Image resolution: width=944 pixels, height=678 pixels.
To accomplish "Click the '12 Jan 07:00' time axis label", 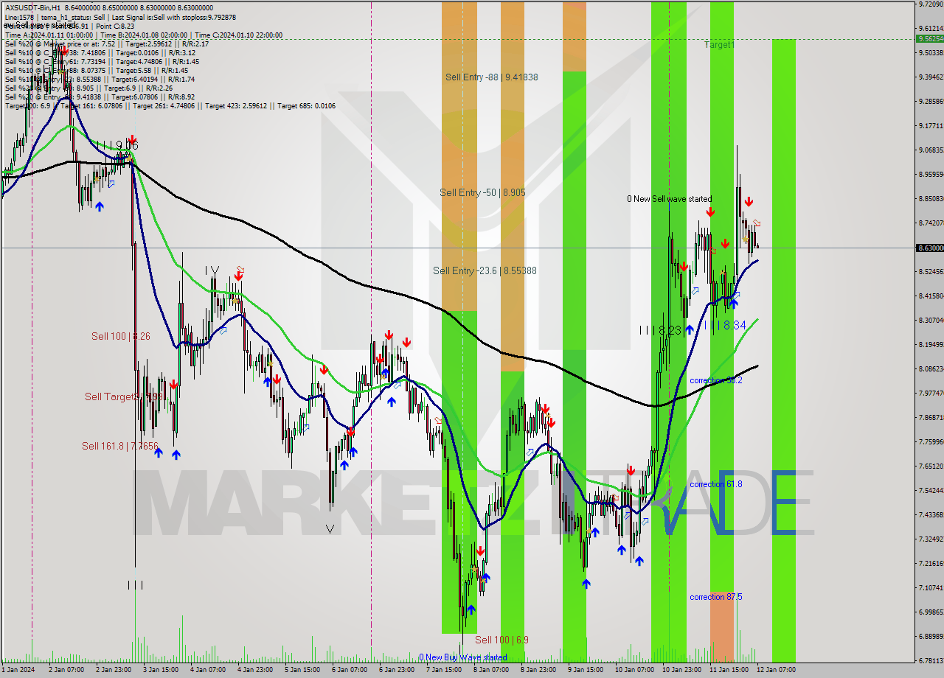I will pos(776,670).
